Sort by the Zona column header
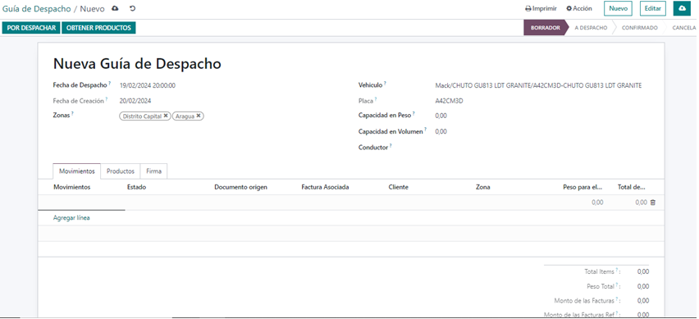 coord(482,187)
